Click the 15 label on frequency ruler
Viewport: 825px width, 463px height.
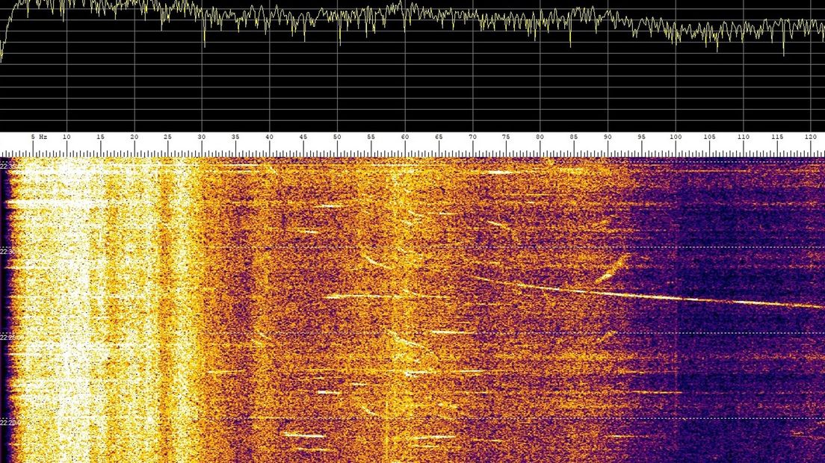(x=100, y=137)
